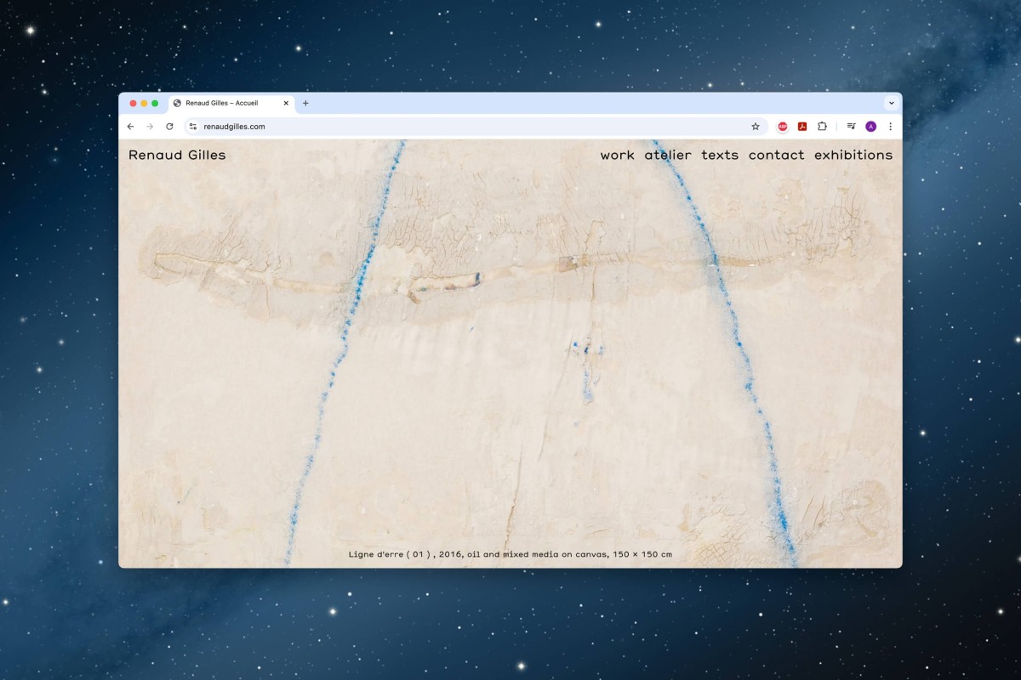Open the Adobe Acrobat PDF extension
The height and width of the screenshot is (680, 1021).
[x=802, y=127]
